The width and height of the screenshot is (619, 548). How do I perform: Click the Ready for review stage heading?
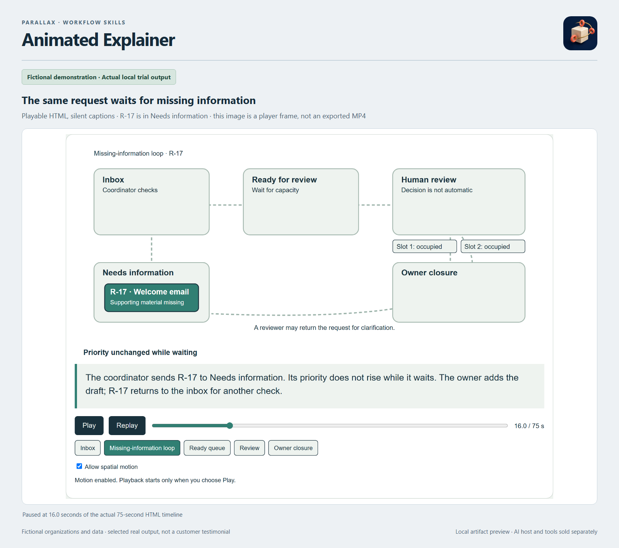point(284,180)
